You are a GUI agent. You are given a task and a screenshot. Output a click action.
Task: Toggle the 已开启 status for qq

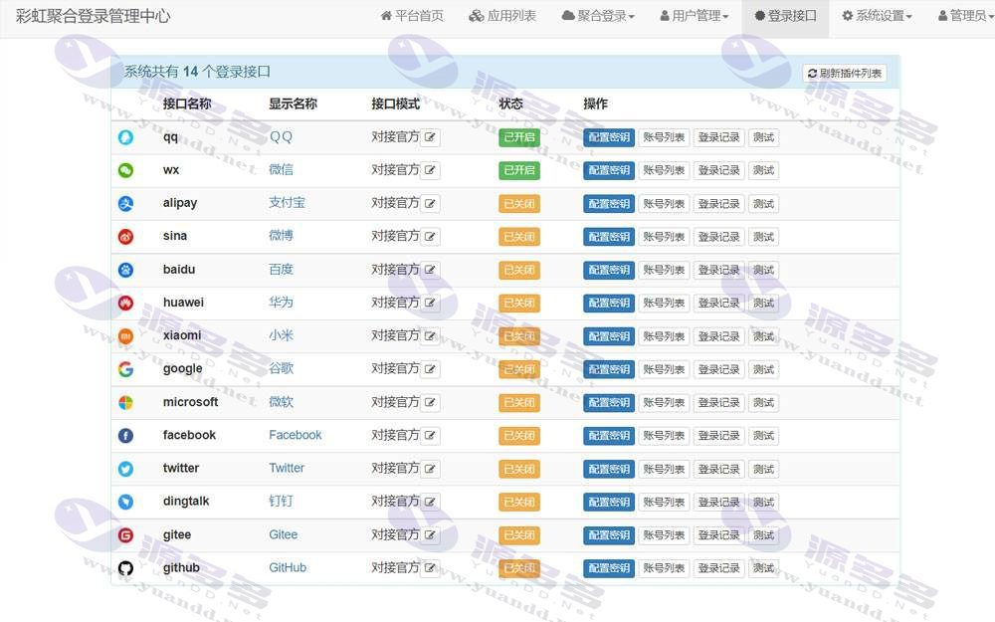(519, 137)
